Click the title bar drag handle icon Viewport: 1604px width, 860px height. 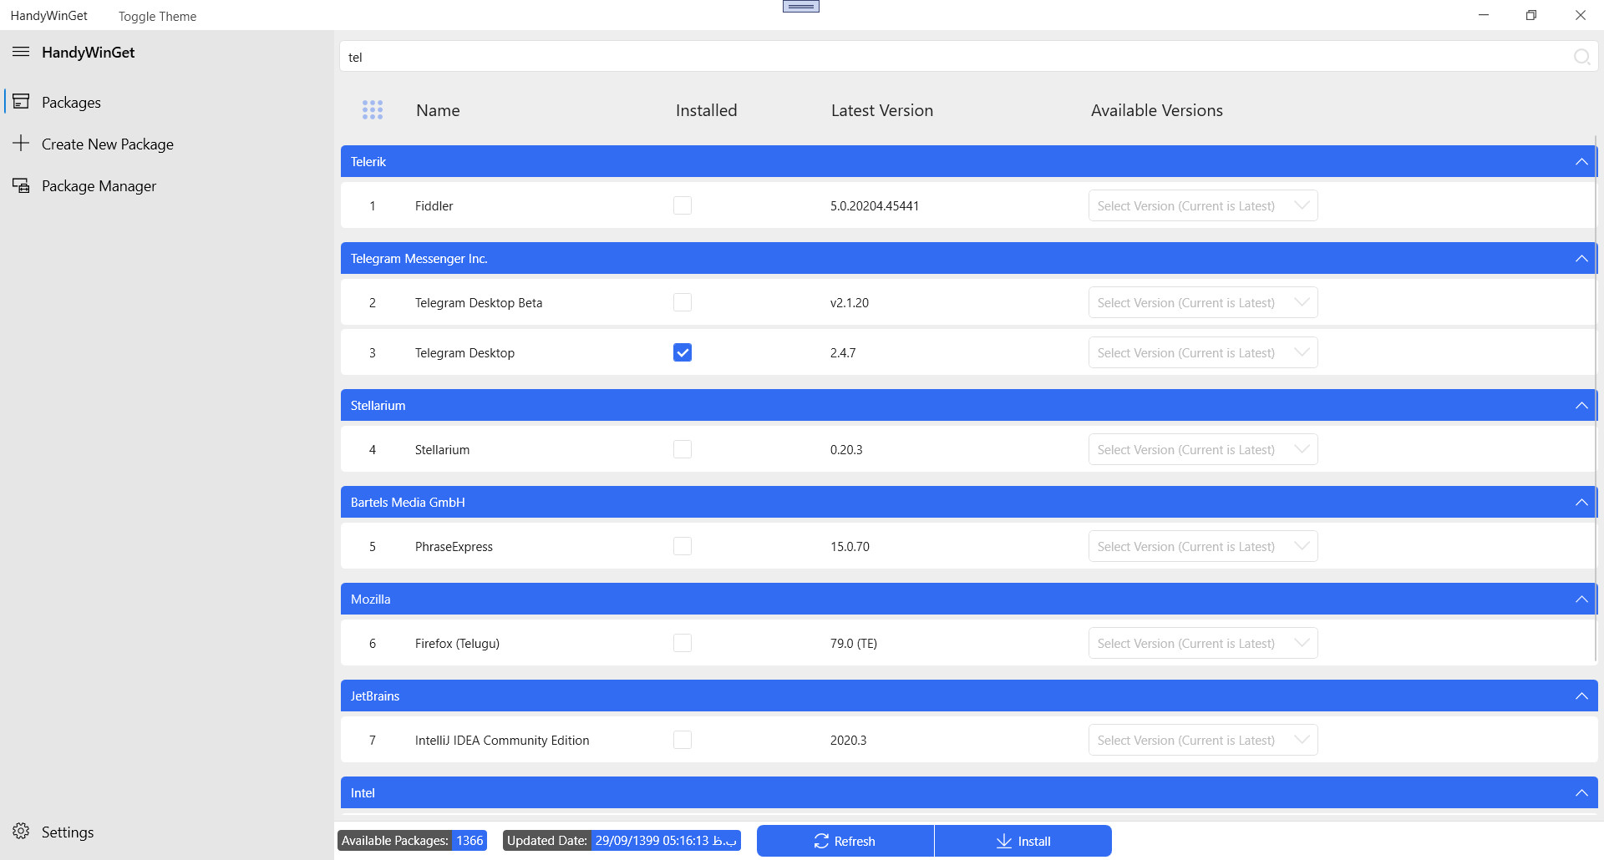coord(801,7)
